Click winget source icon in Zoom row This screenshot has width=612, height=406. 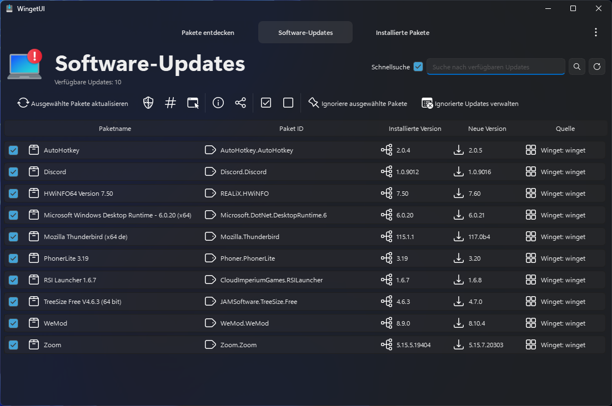click(531, 344)
